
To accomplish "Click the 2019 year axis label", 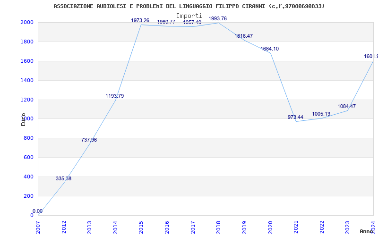I will [244, 228].
